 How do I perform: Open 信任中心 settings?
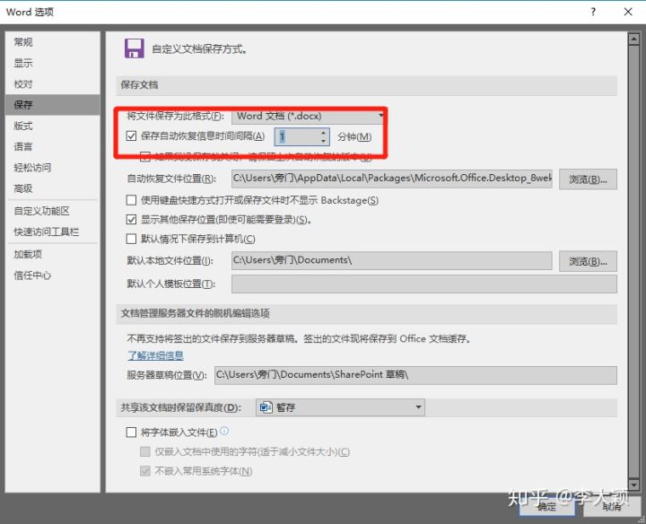[x=53, y=275]
